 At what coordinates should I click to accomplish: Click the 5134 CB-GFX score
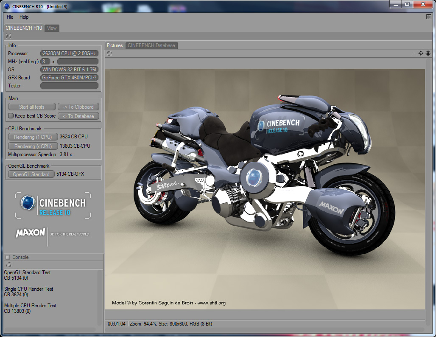[70, 174]
